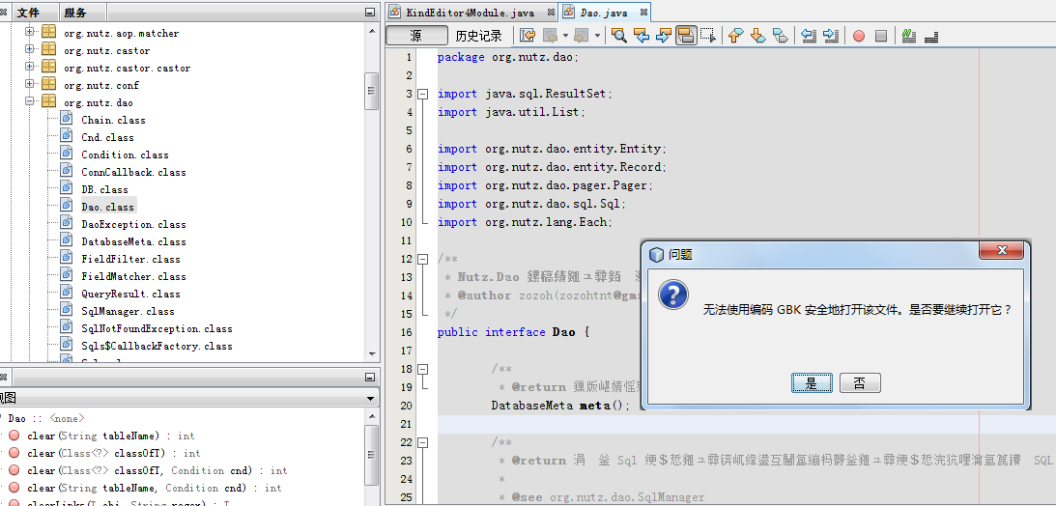Toggle Rectangular Selection mode
1056x506 pixels.
pyautogui.click(x=707, y=36)
